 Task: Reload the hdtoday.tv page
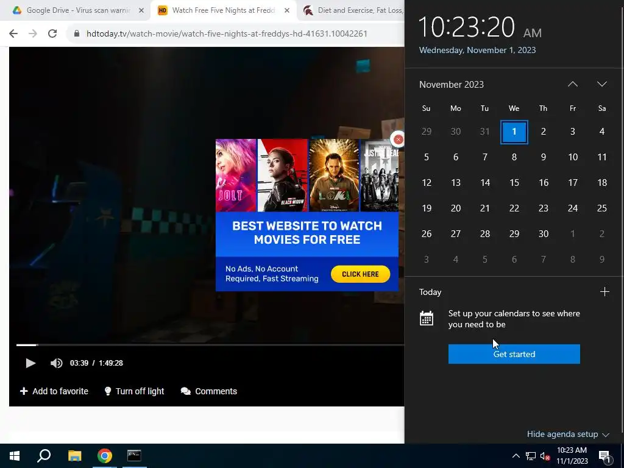coord(52,34)
